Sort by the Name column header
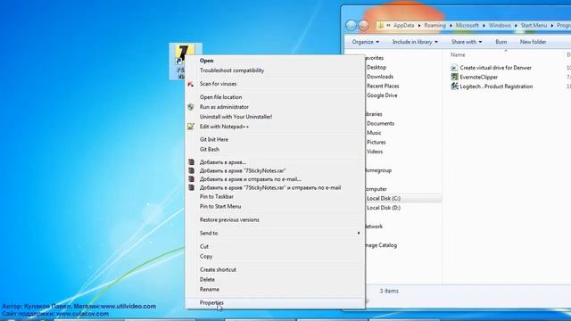 [458, 54]
